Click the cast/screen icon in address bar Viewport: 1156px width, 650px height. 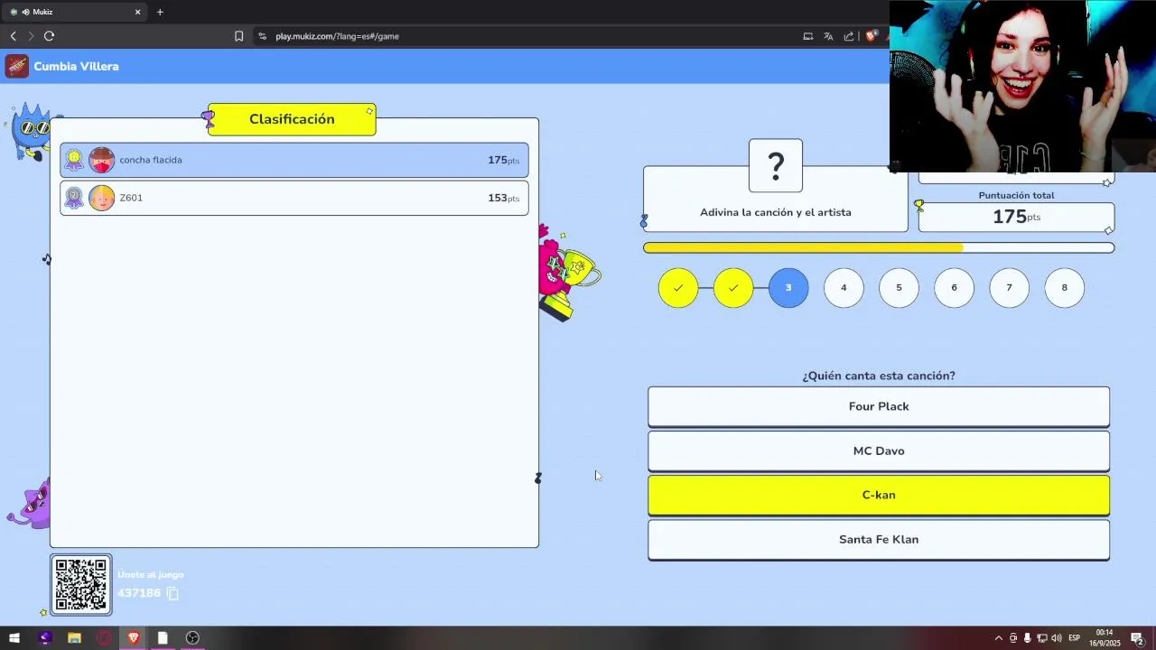(807, 36)
